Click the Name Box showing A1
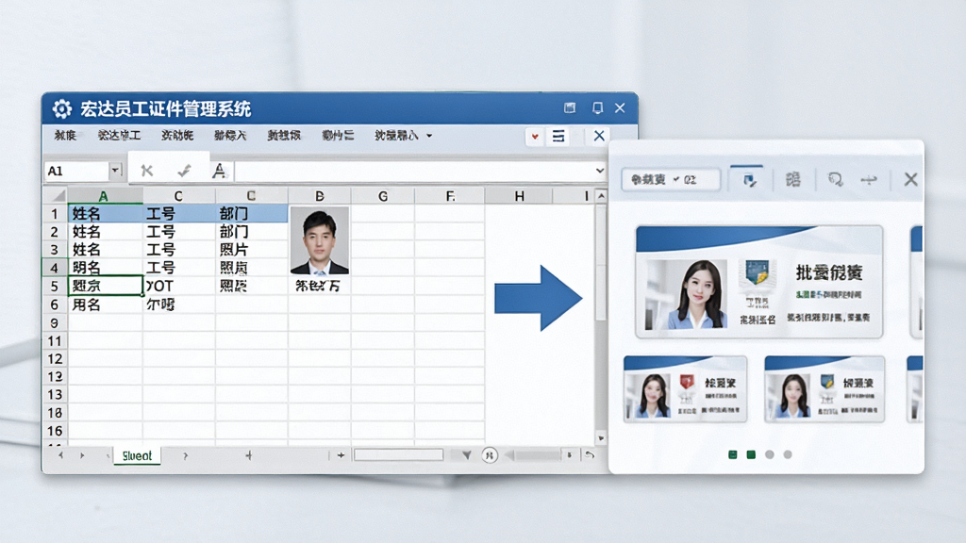This screenshot has width=966, height=543. click(x=77, y=171)
